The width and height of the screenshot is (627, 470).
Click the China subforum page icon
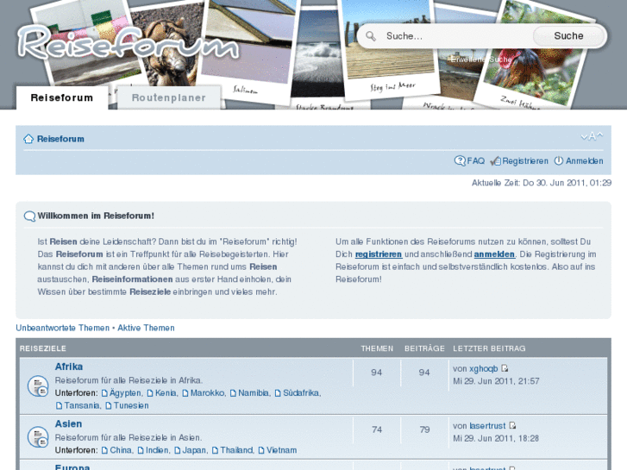click(x=104, y=450)
